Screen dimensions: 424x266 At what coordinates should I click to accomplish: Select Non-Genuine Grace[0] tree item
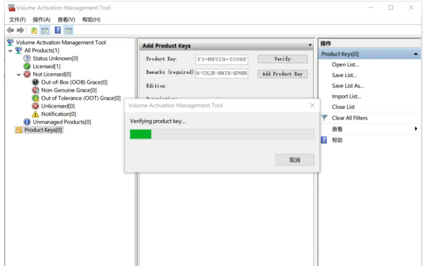69,90
